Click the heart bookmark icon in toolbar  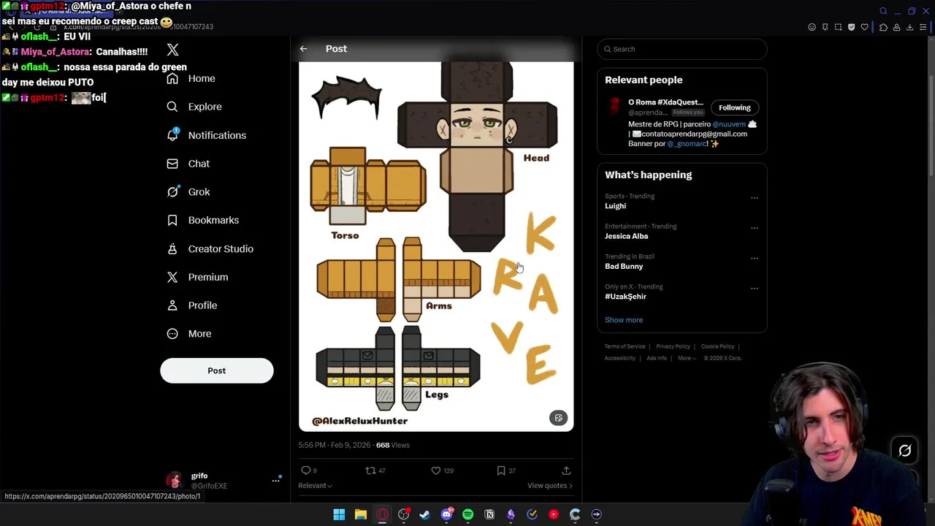[865, 27]
